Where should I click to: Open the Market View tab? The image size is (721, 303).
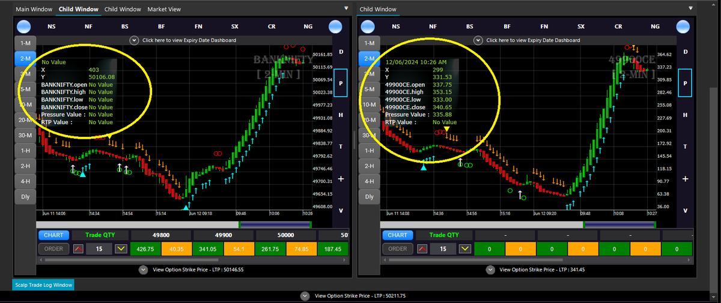(x=164, y=9)
